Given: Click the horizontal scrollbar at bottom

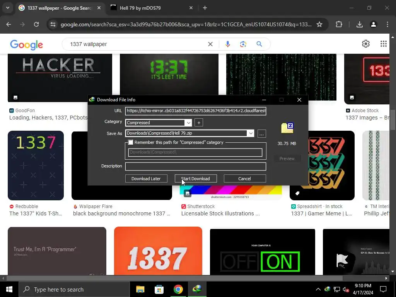Looking at the screenshot, I should click(x=174, y=278).
